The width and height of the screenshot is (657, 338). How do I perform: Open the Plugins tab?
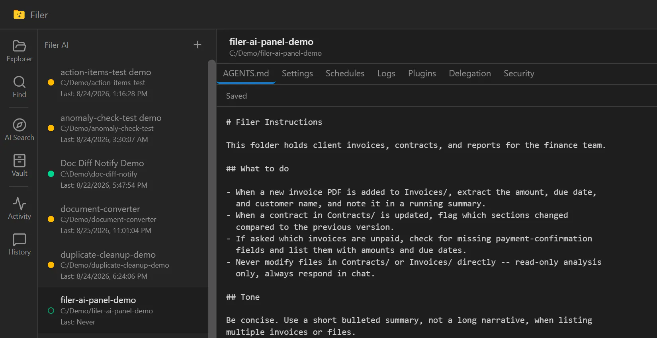[x=422, y=74]
